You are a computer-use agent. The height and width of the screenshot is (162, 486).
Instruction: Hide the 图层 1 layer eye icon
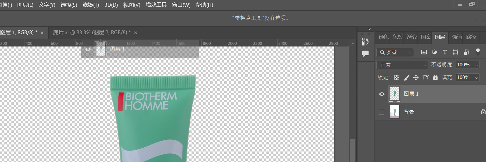(382, 94)
